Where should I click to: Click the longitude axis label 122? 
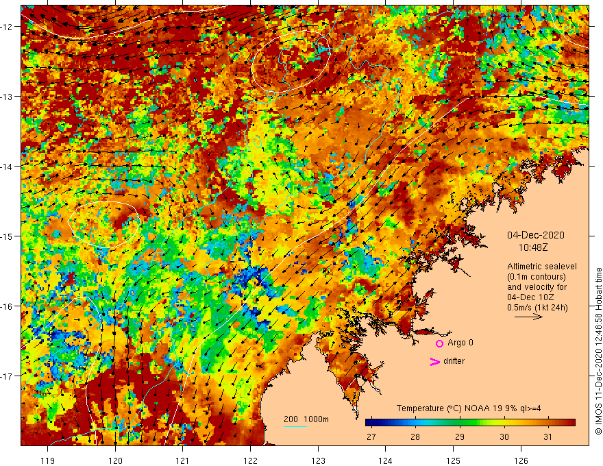(250, 461)
